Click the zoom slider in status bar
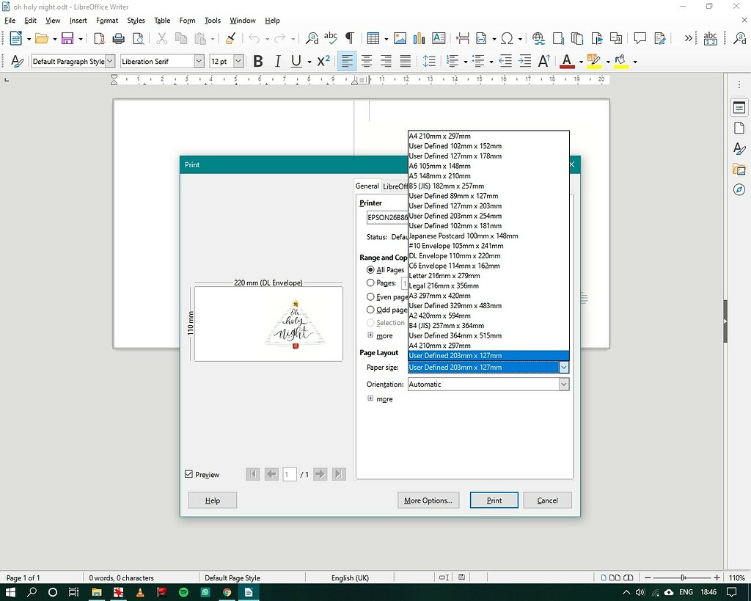 click(x=683, y=578)
